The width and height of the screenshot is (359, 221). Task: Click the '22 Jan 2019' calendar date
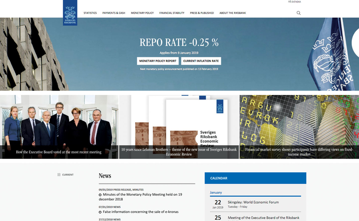click(218, 204)
